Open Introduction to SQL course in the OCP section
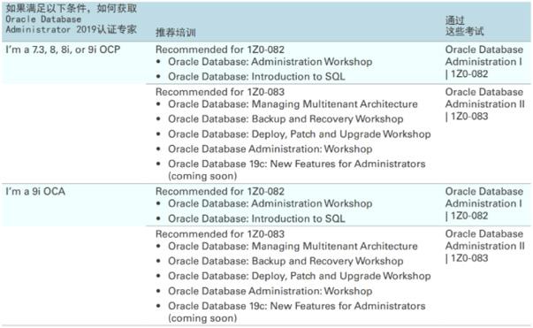Viewport: 533px width, 328px height. [x=256, y=77]
